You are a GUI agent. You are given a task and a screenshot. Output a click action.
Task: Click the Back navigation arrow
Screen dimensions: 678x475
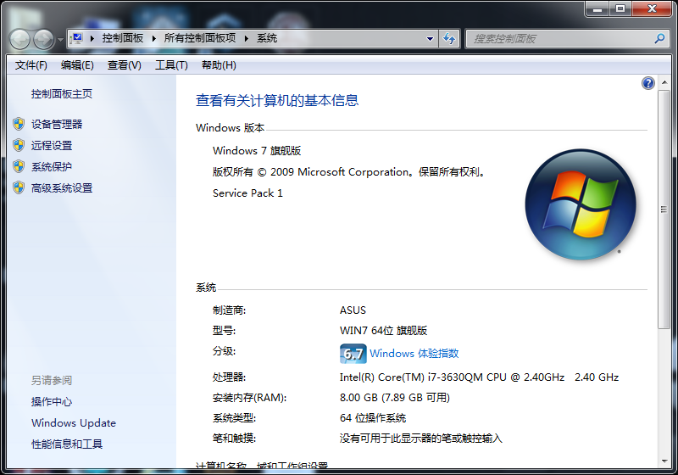(19, 39)
